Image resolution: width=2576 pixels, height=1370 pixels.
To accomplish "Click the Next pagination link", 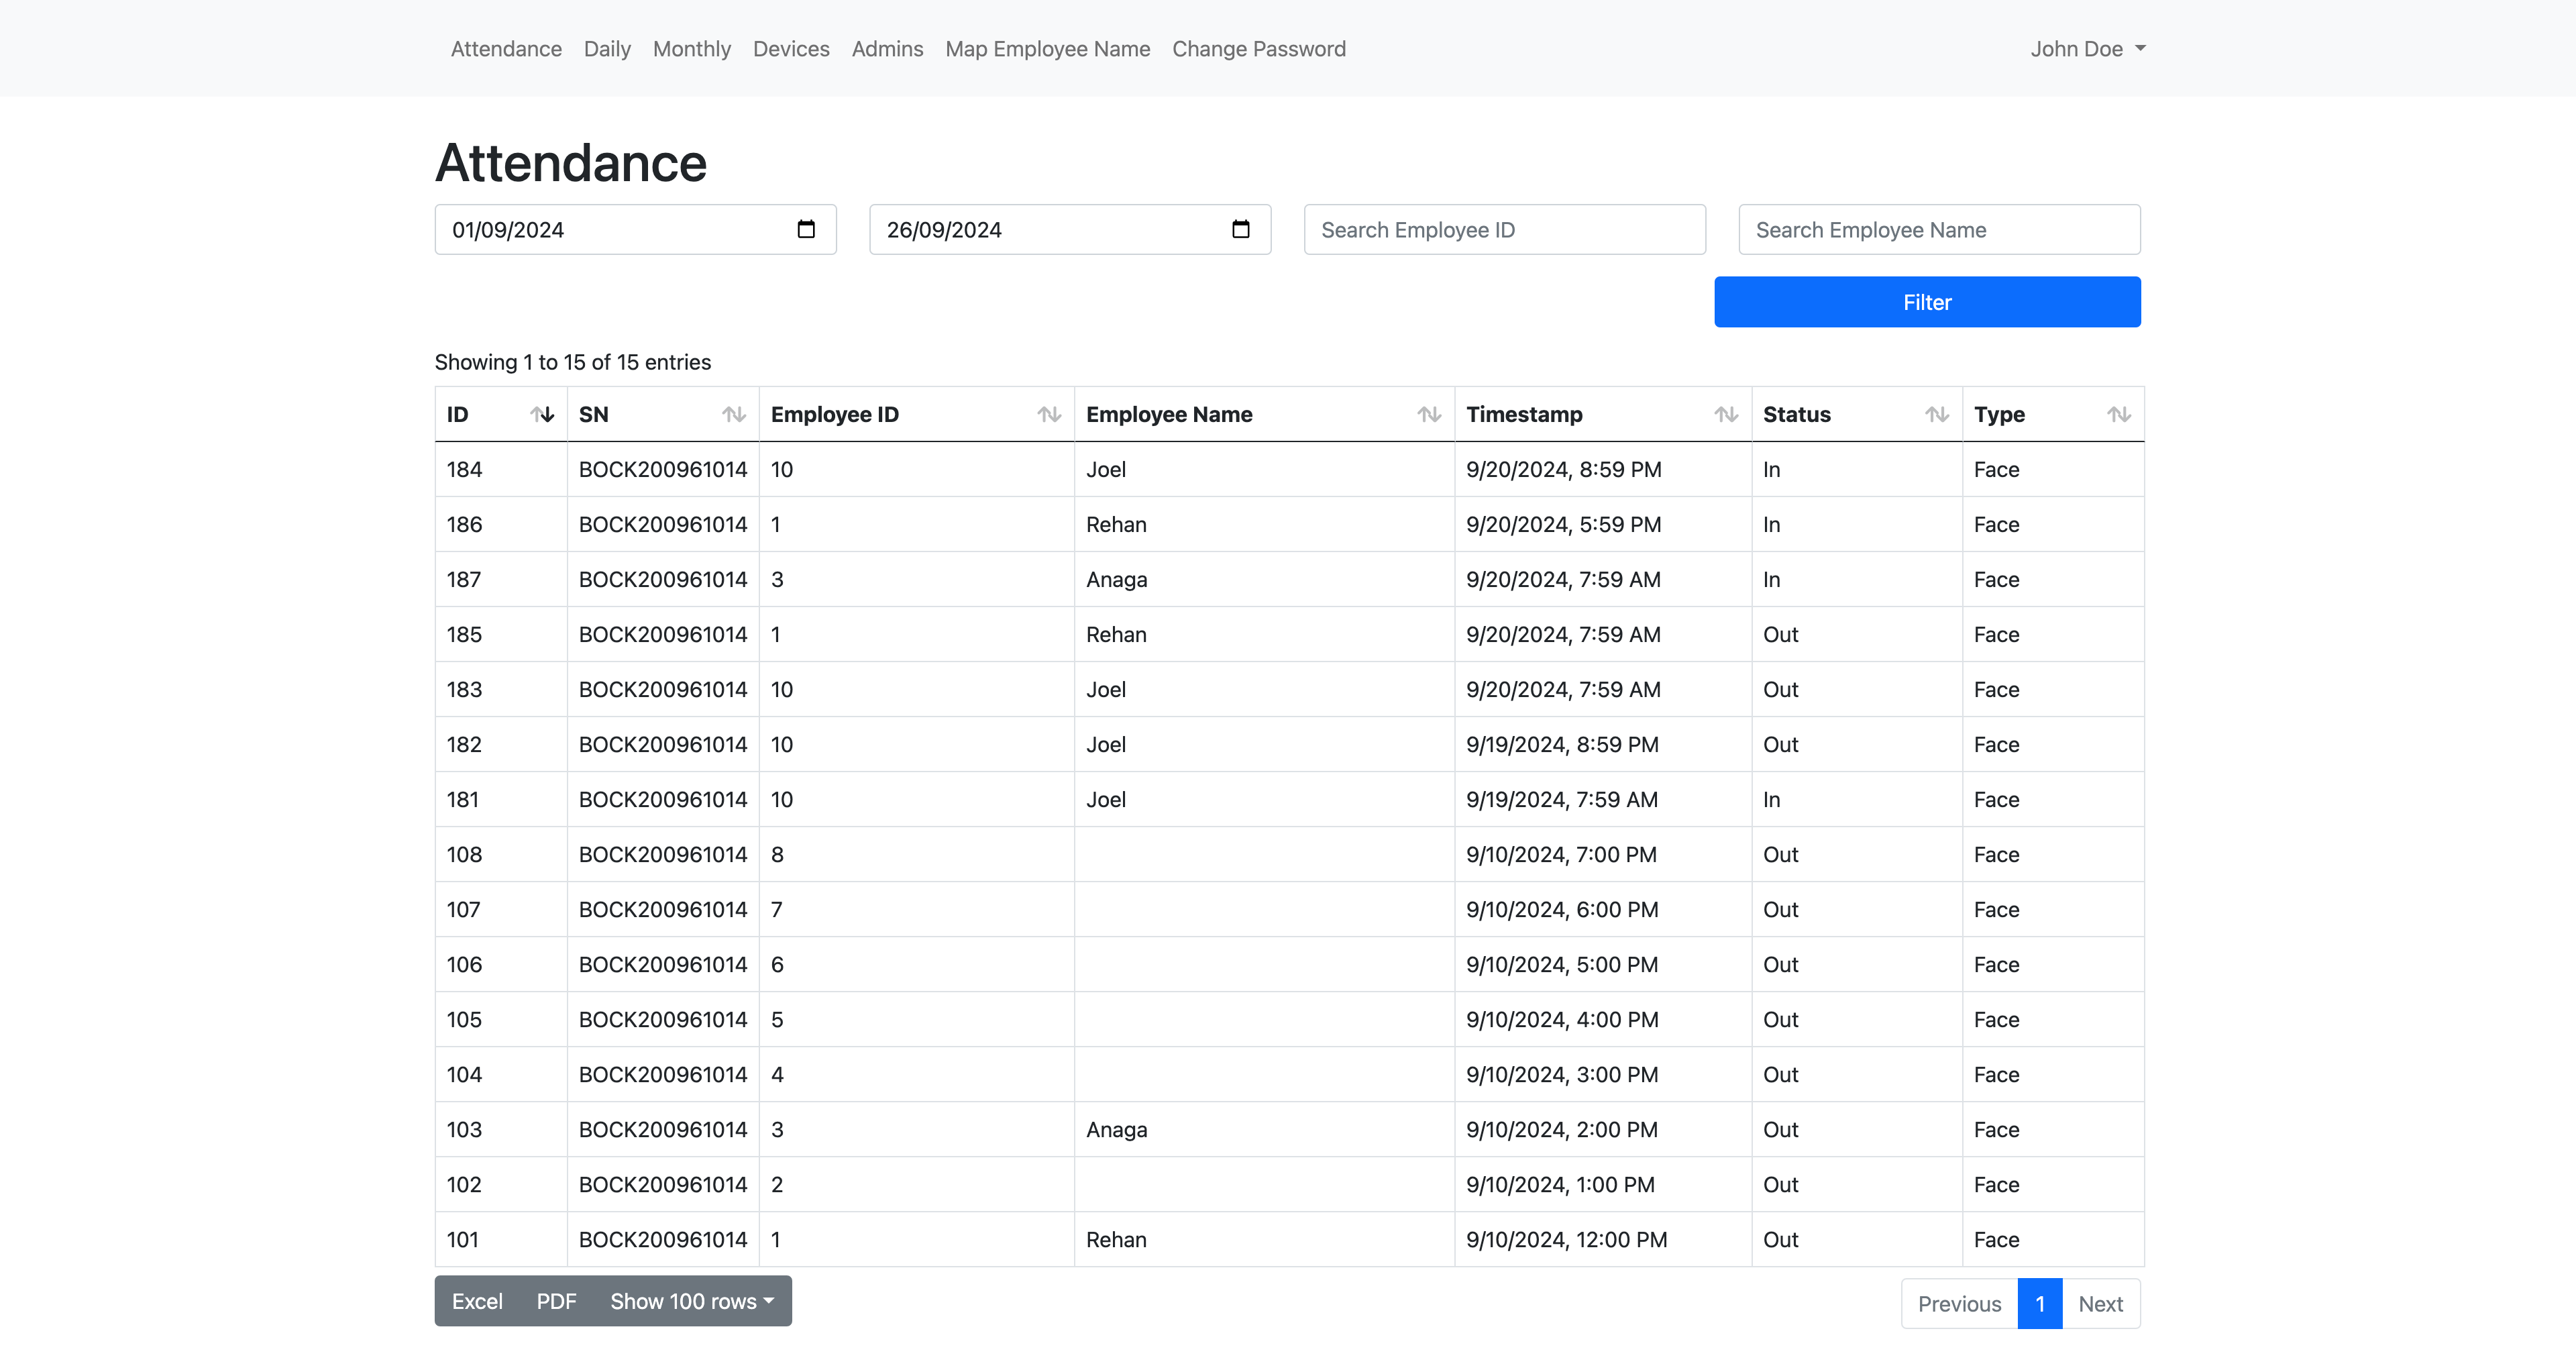I will click(2100, 1304).
